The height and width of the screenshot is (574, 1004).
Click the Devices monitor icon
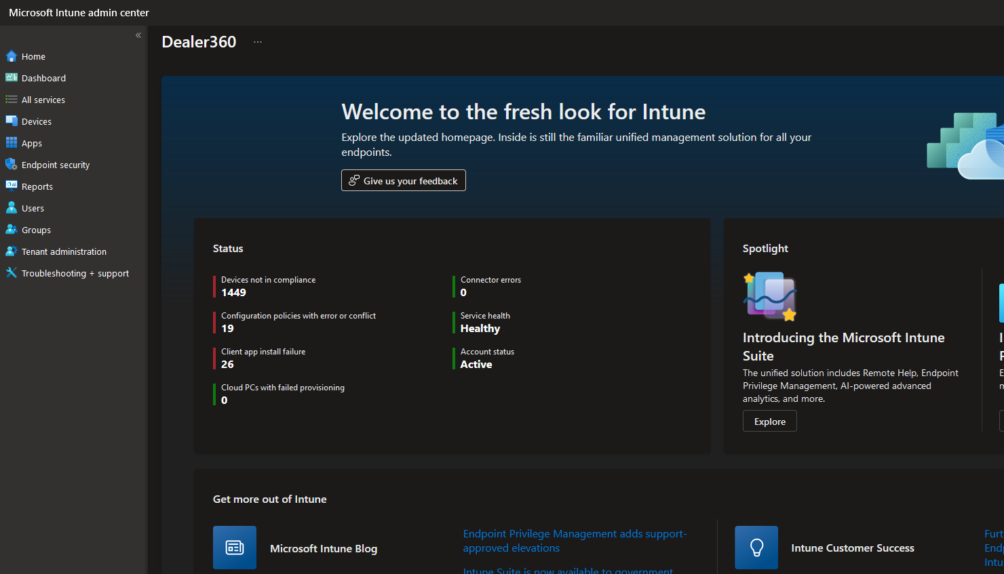pos(12,121)
